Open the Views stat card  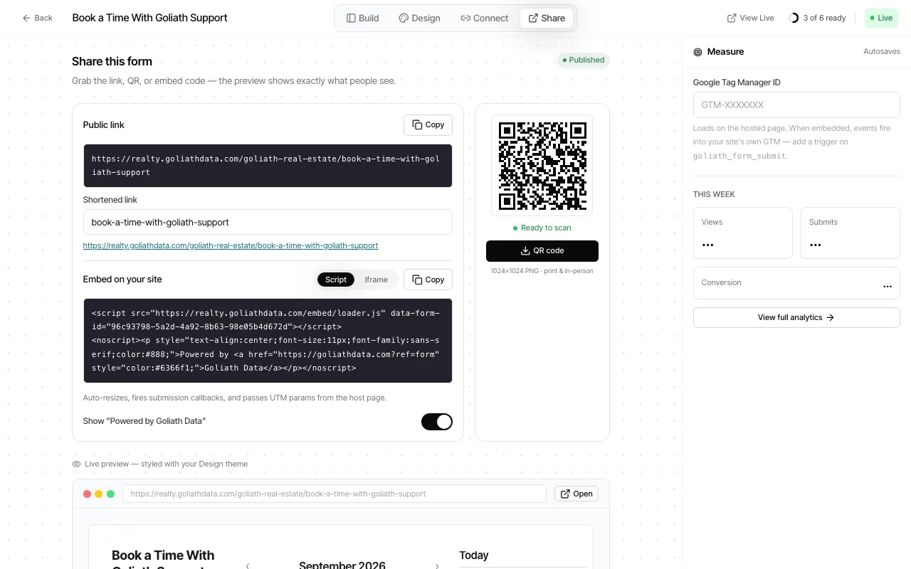(x=742, y=233)
